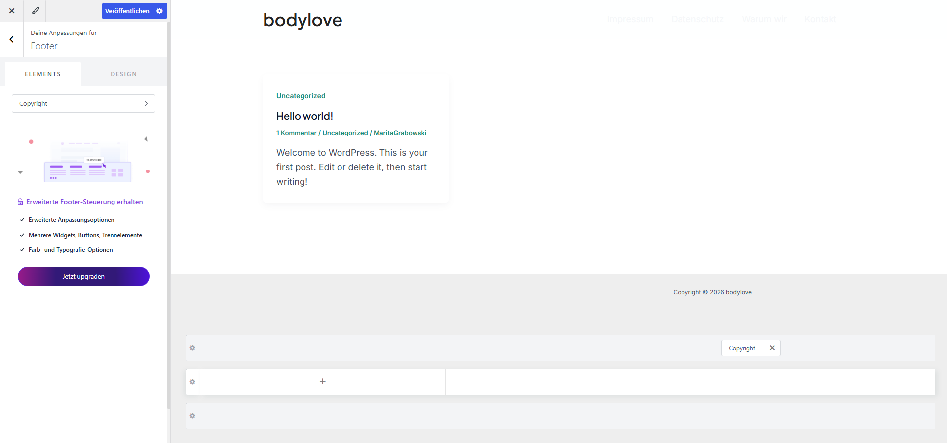Click the 'Welcome to WordPress' post excerpt

coord(352,167)
